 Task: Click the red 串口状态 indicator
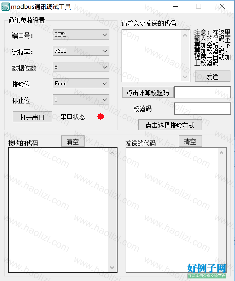coord(101,116)
